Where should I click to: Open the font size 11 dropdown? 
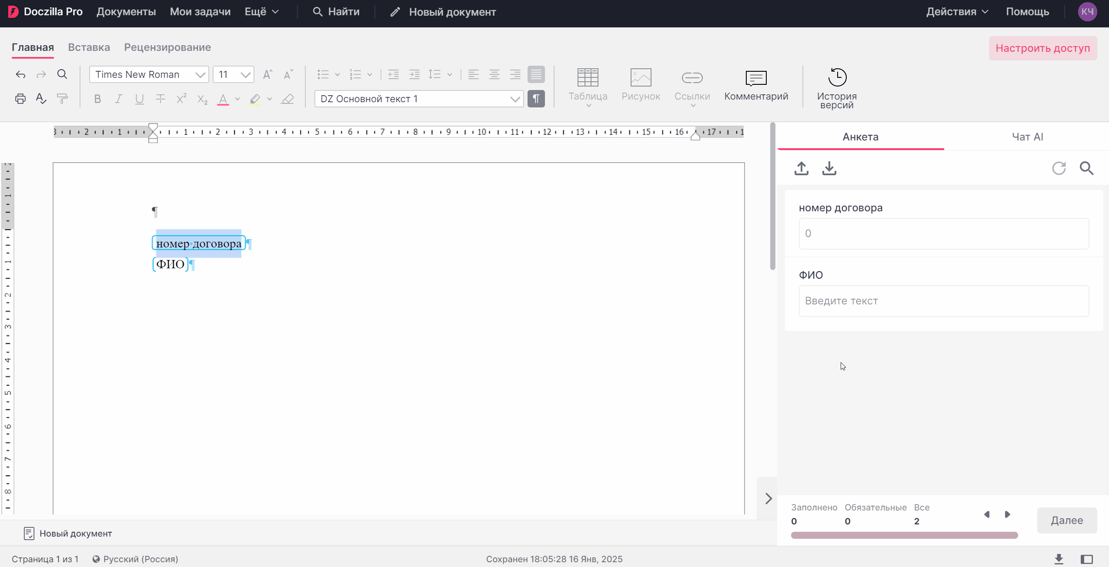pos(234,74)
